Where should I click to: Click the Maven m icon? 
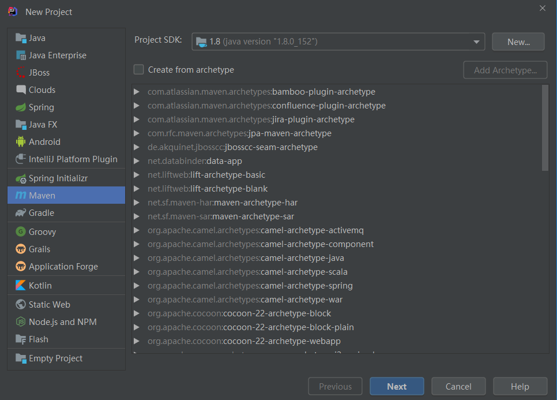[21, 195]
